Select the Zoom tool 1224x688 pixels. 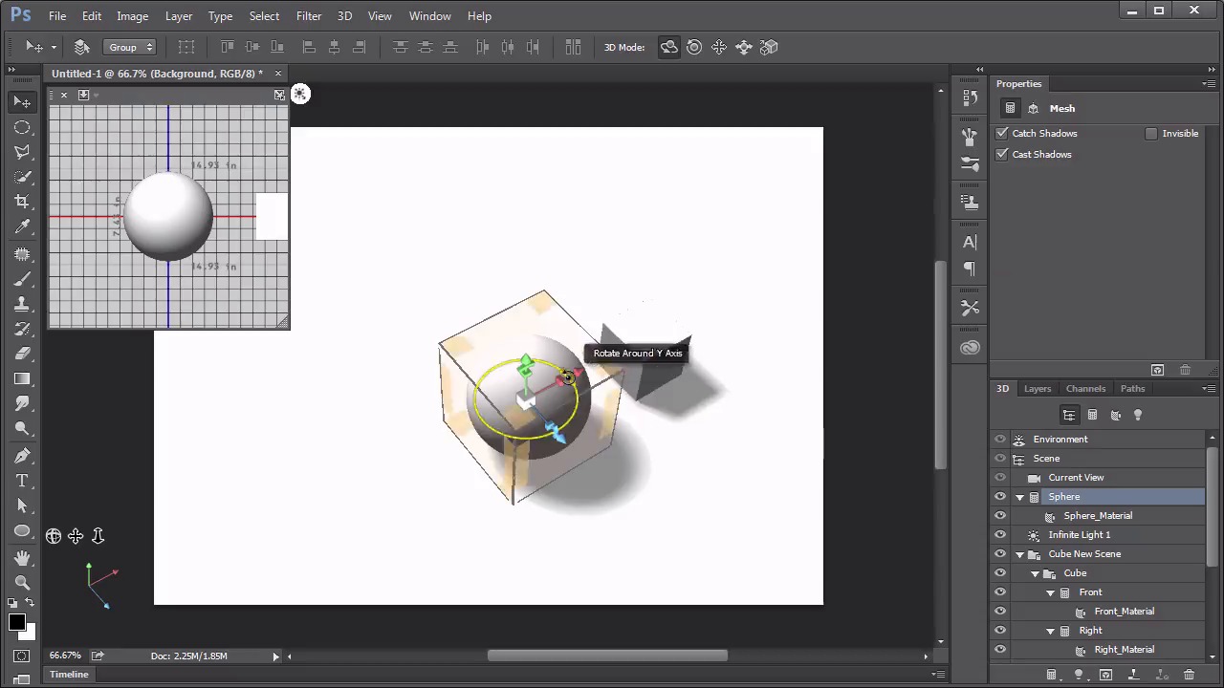22,582
